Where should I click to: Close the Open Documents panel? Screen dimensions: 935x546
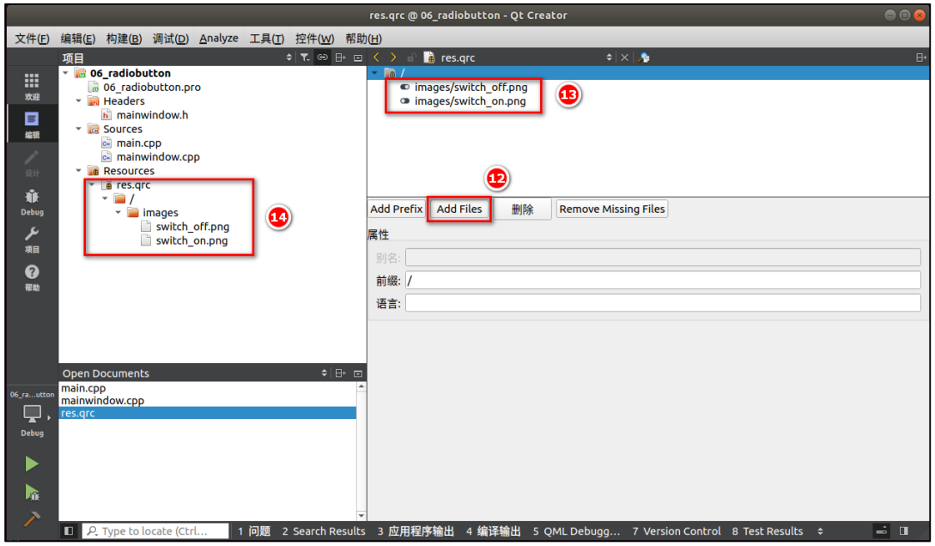point(358,373)
